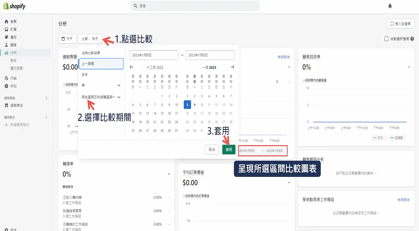
Task: Click the 分析 bar chart icon
Action: pyautogui.click(x=7, y=53)
